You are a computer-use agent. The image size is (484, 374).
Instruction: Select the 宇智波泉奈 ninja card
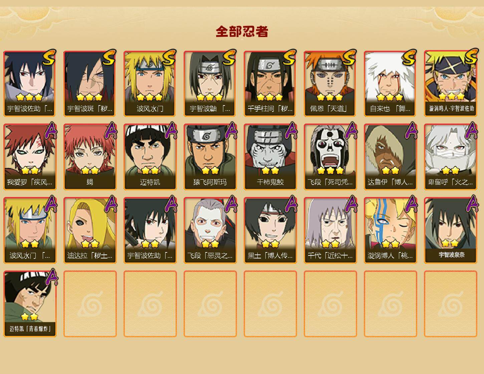coord(450,230)
